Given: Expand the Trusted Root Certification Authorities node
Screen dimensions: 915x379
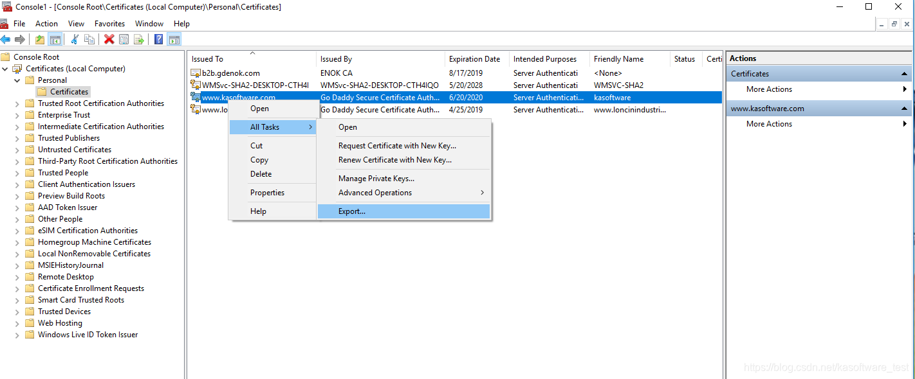Looking at the screenshot, I should (x=17, y=103).
